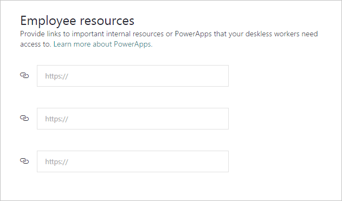This screenshot has width=342, height=201.
Task: Open the Learn more about PowerApps link
Action: pyautogui.click(x=103, y=44)
